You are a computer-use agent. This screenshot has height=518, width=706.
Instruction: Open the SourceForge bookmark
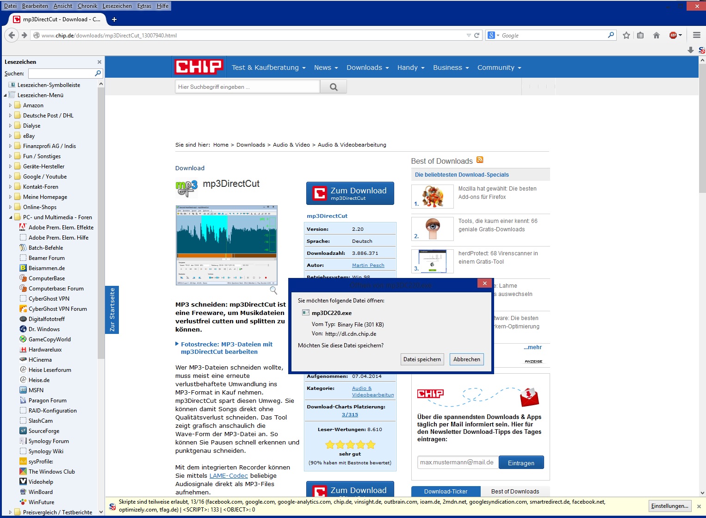click(x=44, y=431)
